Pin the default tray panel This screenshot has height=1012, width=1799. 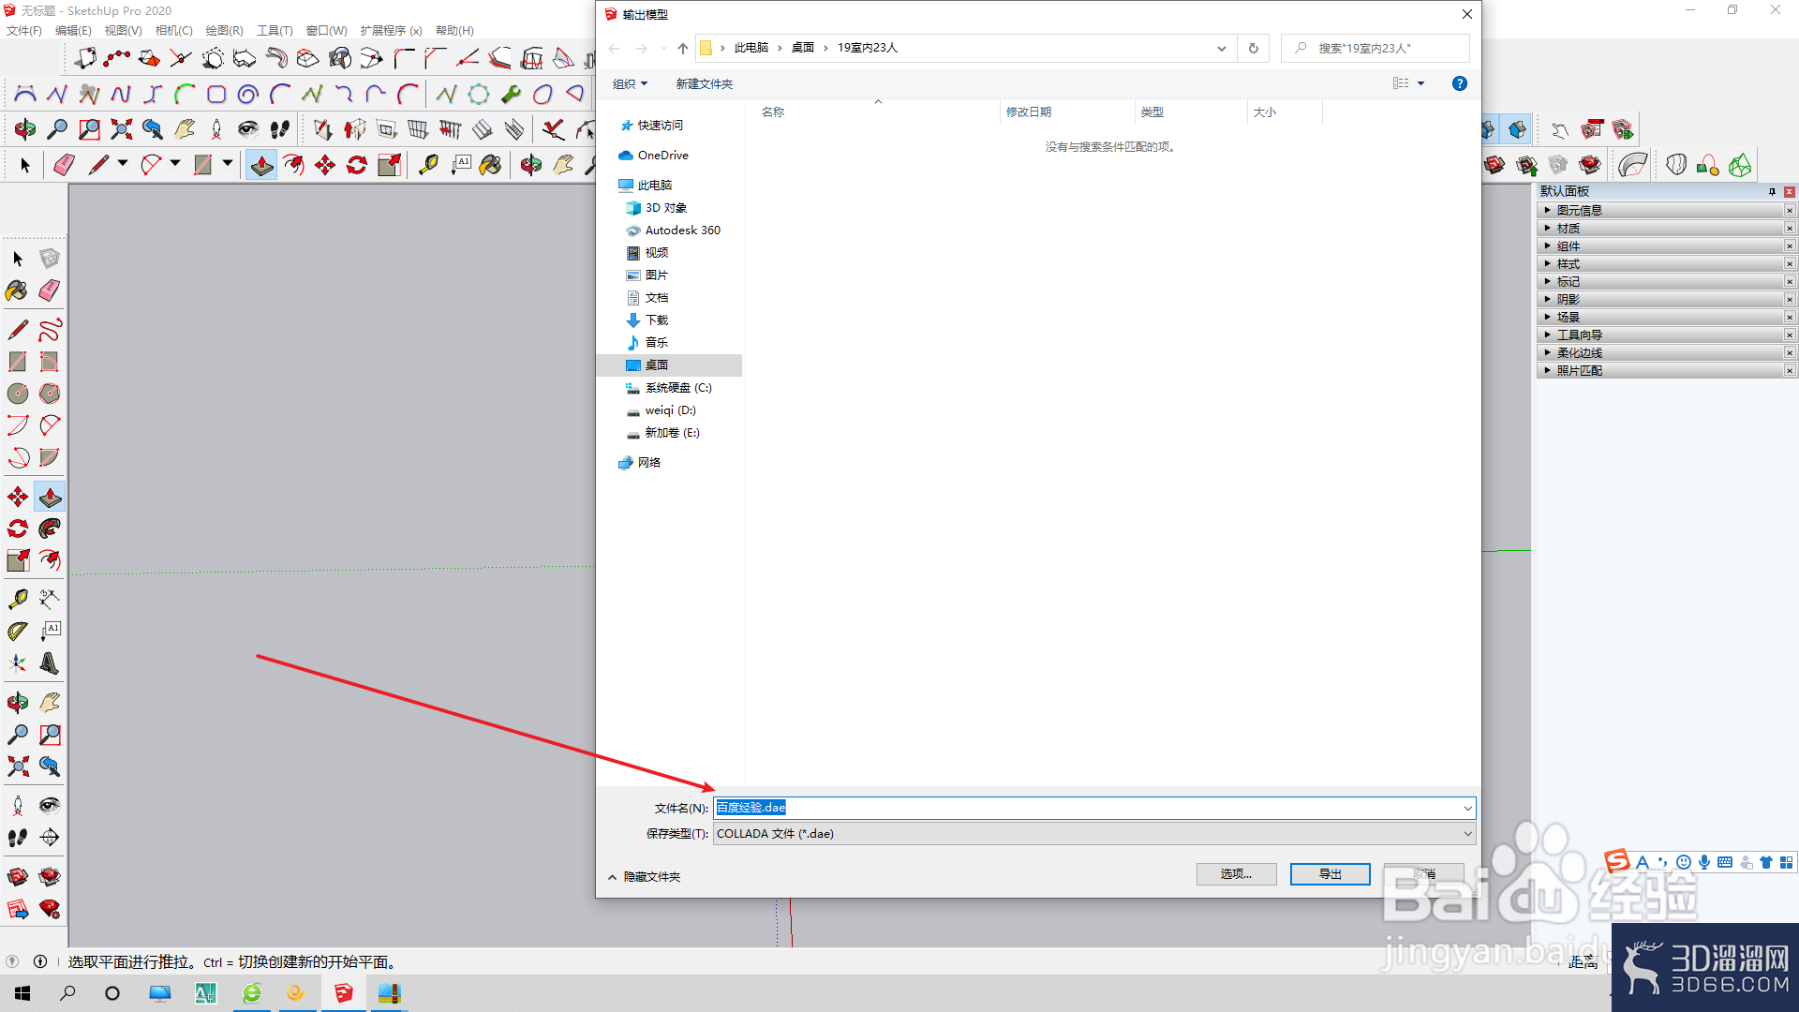click(1772, 191)
